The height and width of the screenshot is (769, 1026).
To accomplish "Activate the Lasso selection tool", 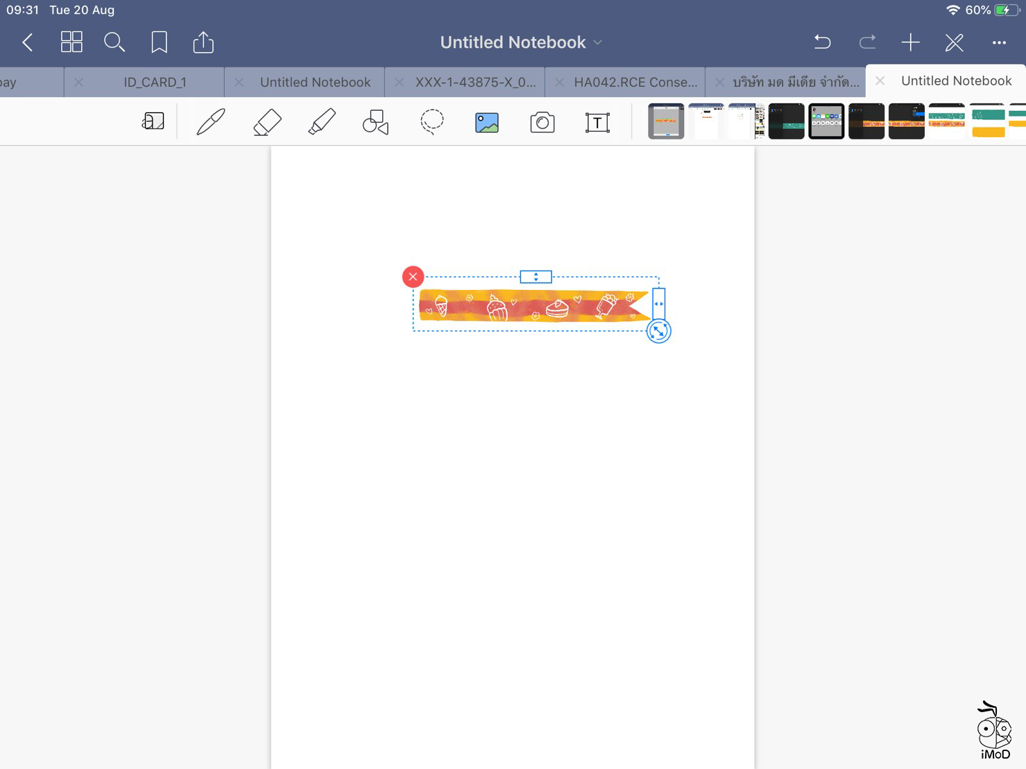I will pos(431,121).
